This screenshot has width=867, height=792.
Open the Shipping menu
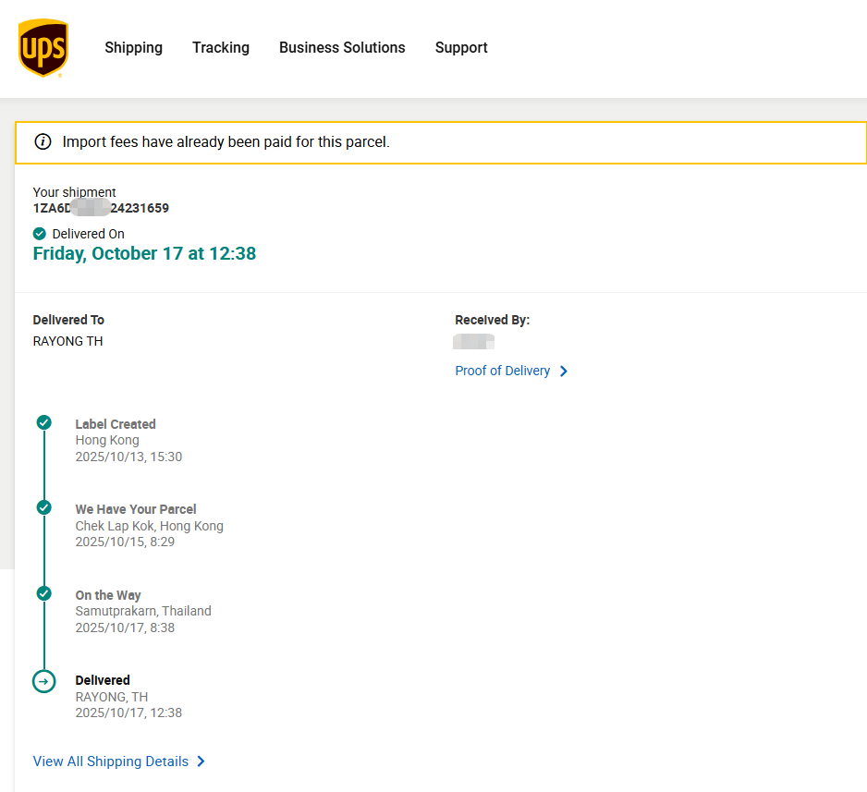click(133, 48)
